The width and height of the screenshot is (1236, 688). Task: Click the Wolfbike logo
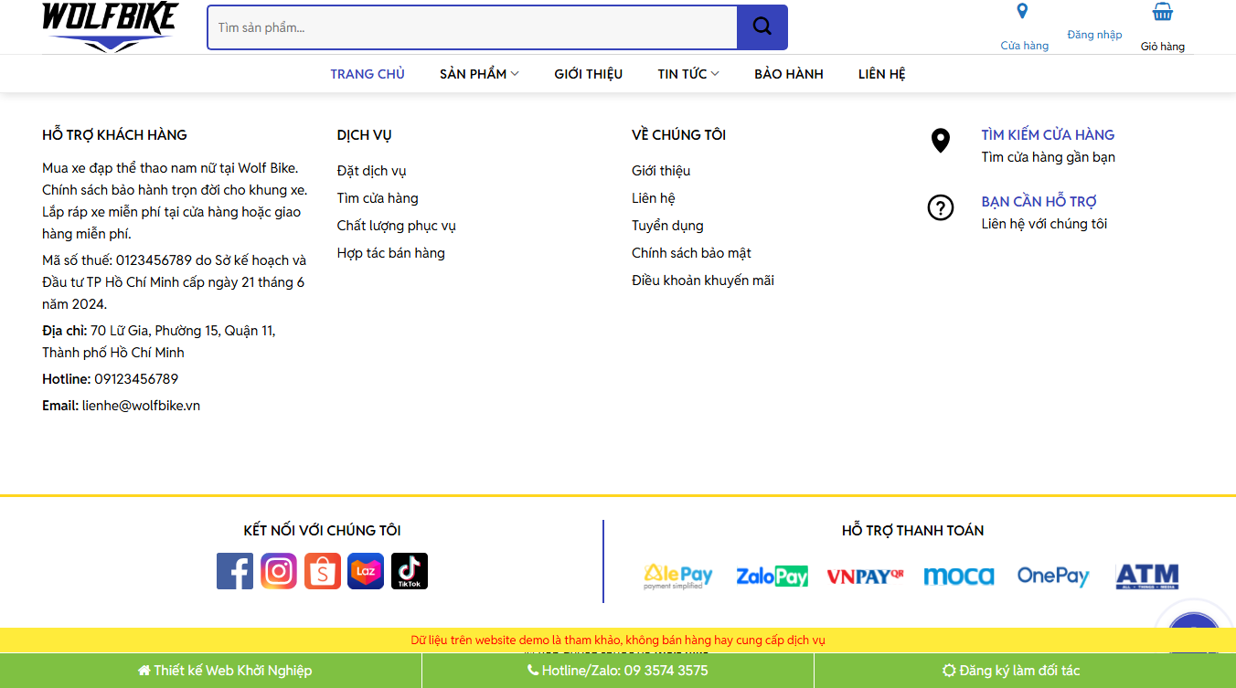(x=110, y=26)
